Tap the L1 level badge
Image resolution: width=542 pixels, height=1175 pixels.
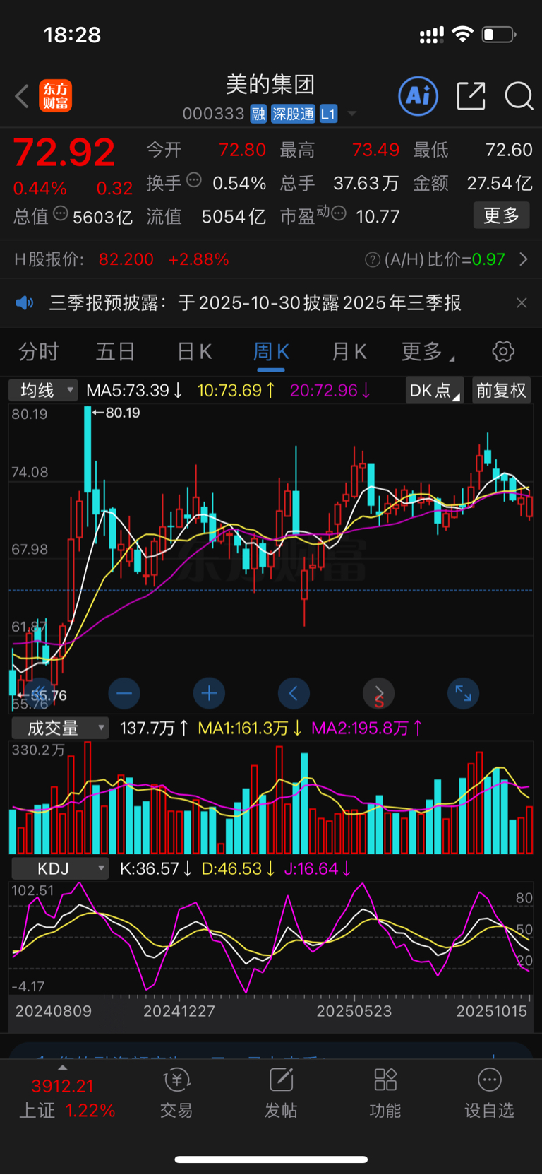point(328,114)
